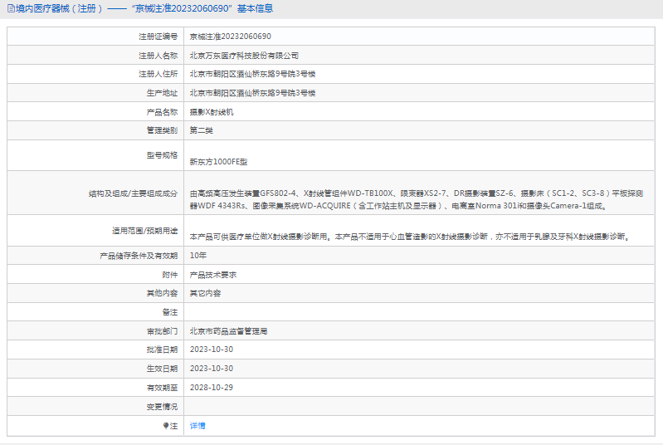The height and width of the screenshot is (445, 663).
Task: Click the intended use description text
Action: point(411,237)
